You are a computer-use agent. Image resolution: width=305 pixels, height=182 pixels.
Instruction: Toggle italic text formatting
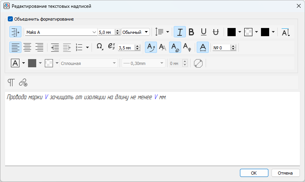point(180,32)
